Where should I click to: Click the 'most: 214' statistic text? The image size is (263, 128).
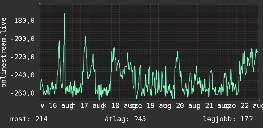point(29,119)
